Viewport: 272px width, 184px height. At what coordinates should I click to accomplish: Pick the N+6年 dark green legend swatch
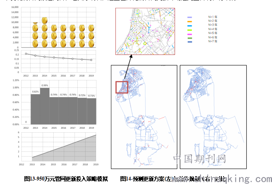pyautogui.click(x=189, y=38)
